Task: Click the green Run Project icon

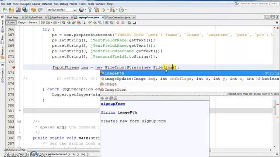Action: coord(104,10)
